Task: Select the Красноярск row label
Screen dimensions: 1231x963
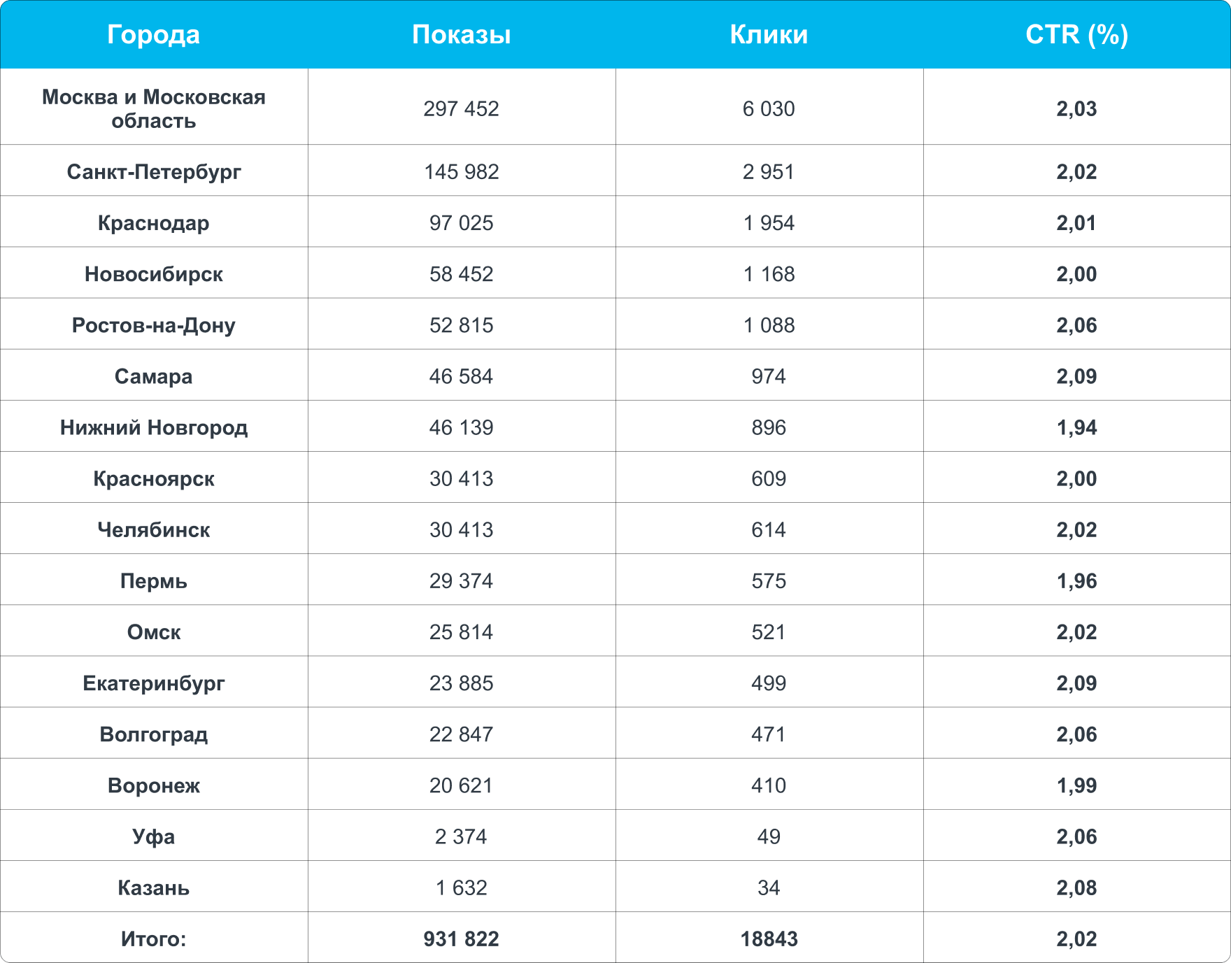Action: [x=154, y=478]
